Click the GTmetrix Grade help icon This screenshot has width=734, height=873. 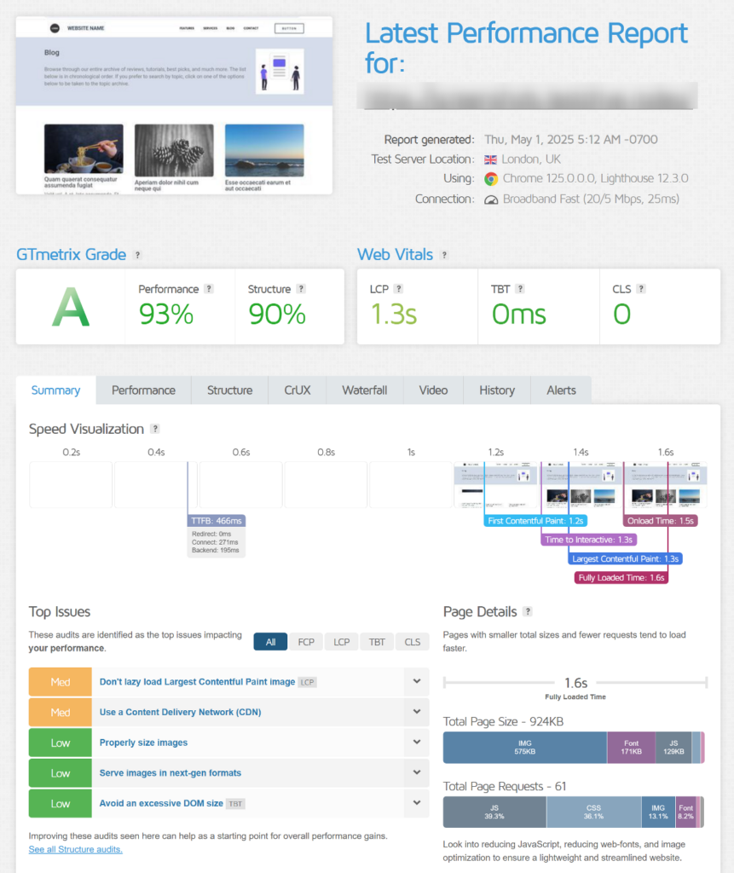(139, 254)
